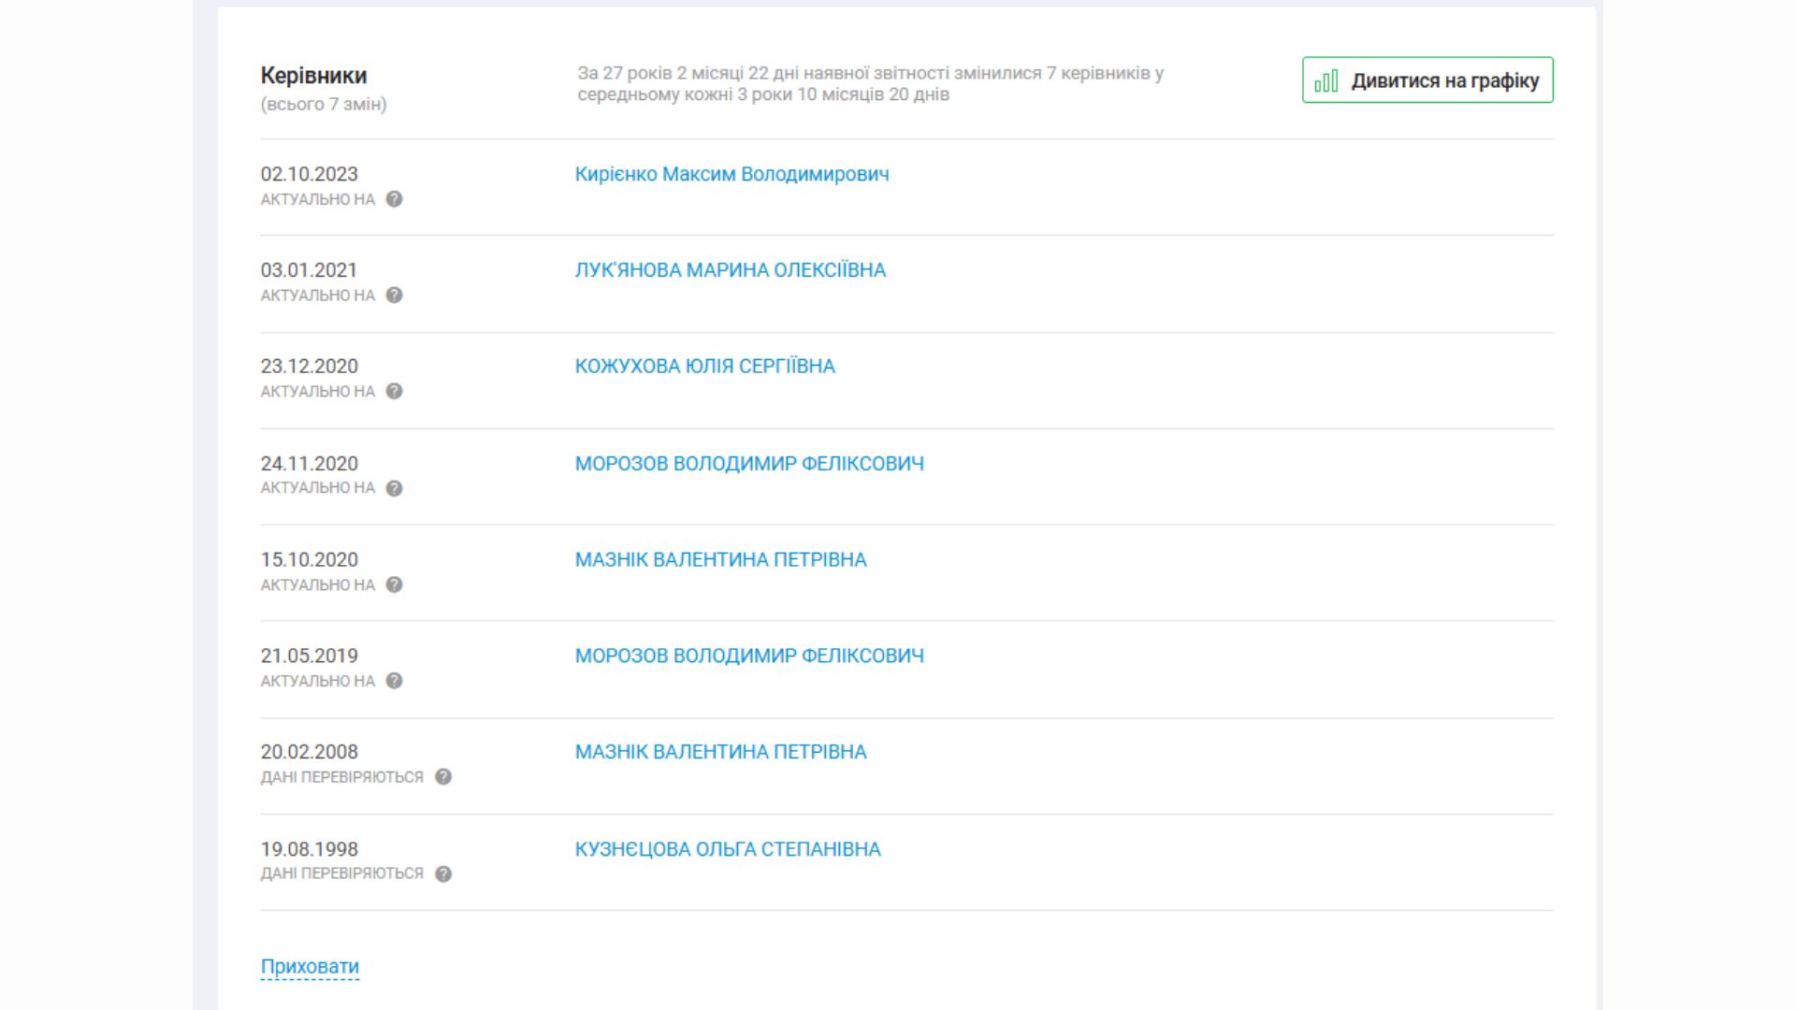The height and width of the screenshot is (1010, 1796).
Task: Click the Керівники section heading
Action: (x=313, y=76)
